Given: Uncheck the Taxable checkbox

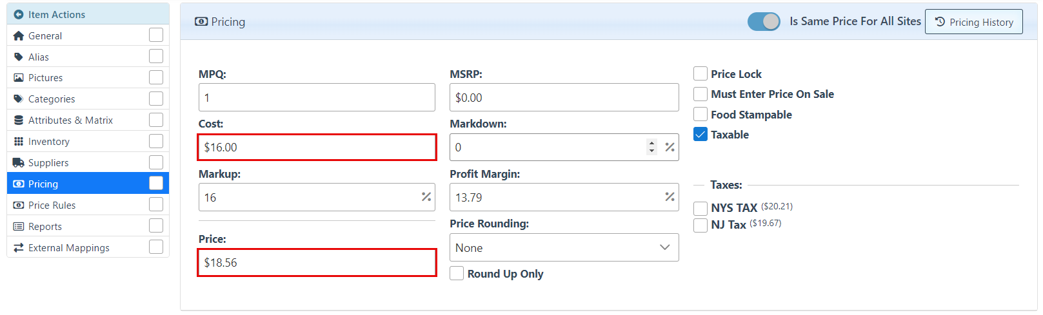Looking at the screenshot, I should tap(700, 135).
